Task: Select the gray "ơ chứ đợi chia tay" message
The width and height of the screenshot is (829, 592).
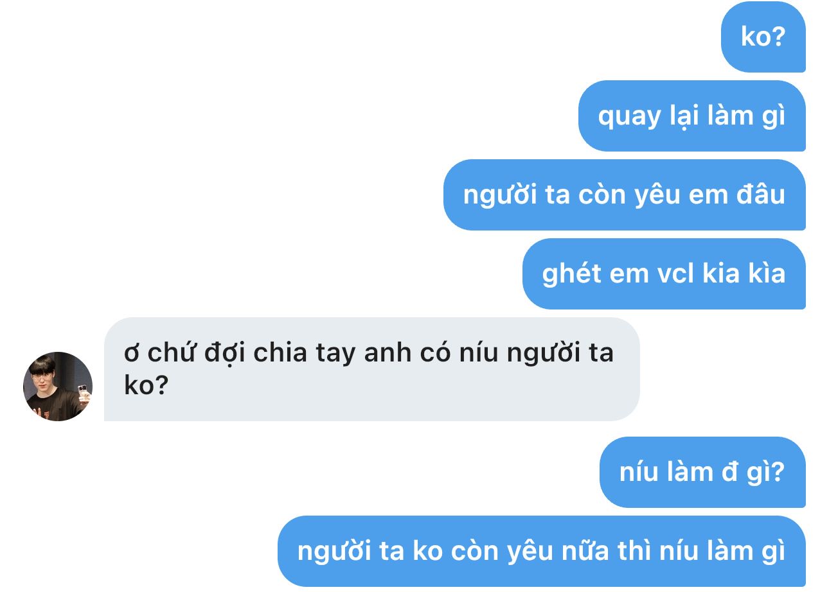Action: tap(372, 369)
